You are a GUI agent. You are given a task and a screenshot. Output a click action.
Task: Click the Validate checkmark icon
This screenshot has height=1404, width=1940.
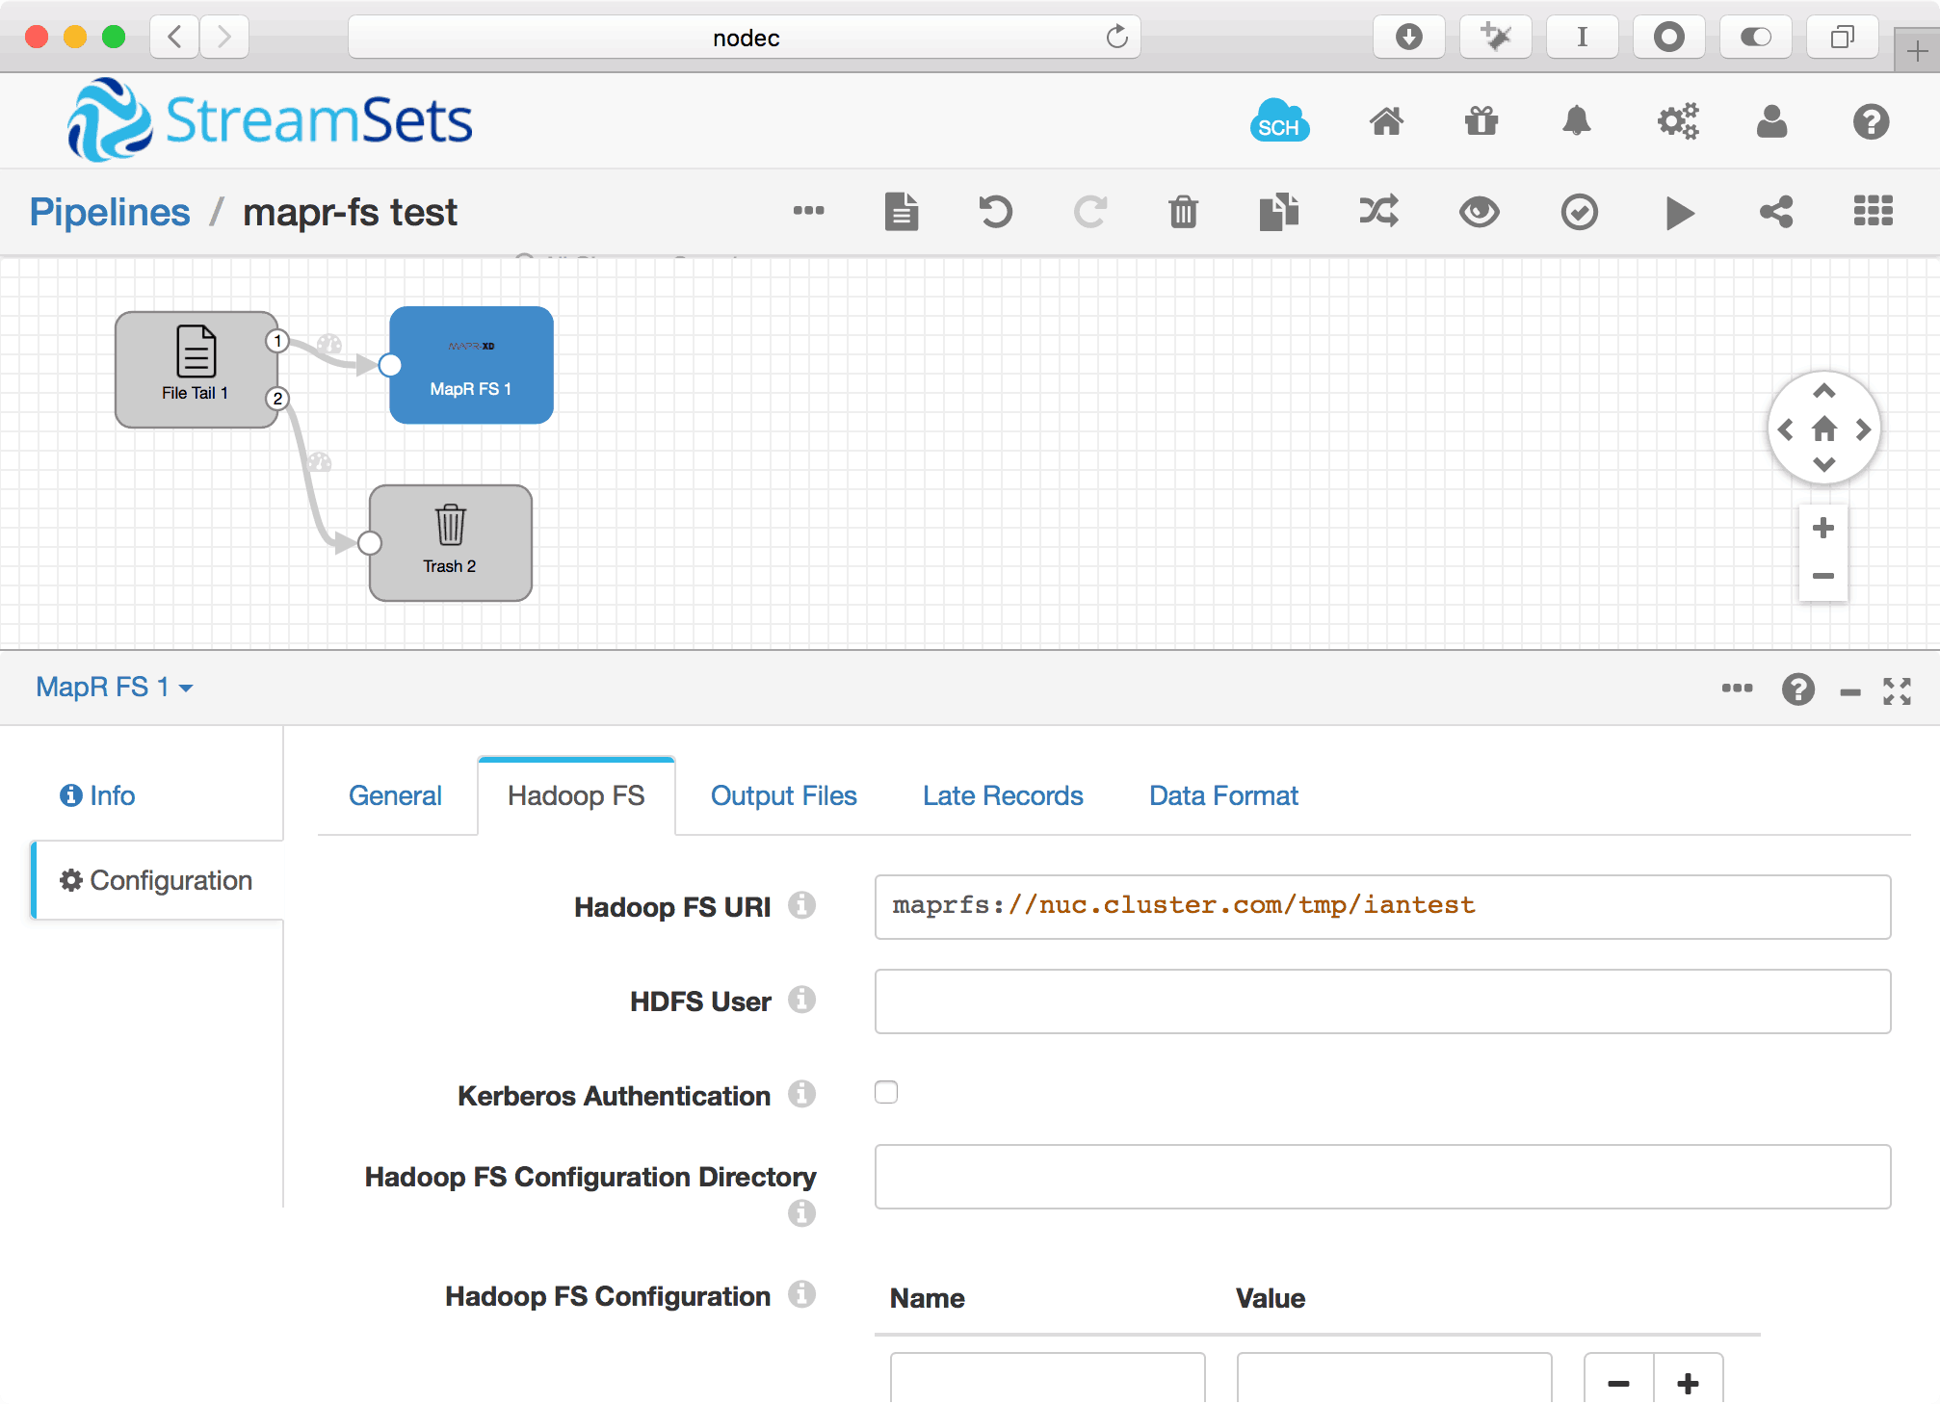1579,212
